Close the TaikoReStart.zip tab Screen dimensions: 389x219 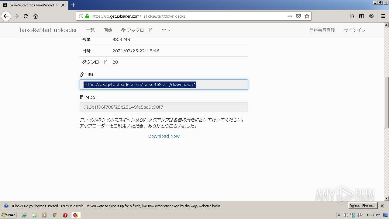[63, 5]
